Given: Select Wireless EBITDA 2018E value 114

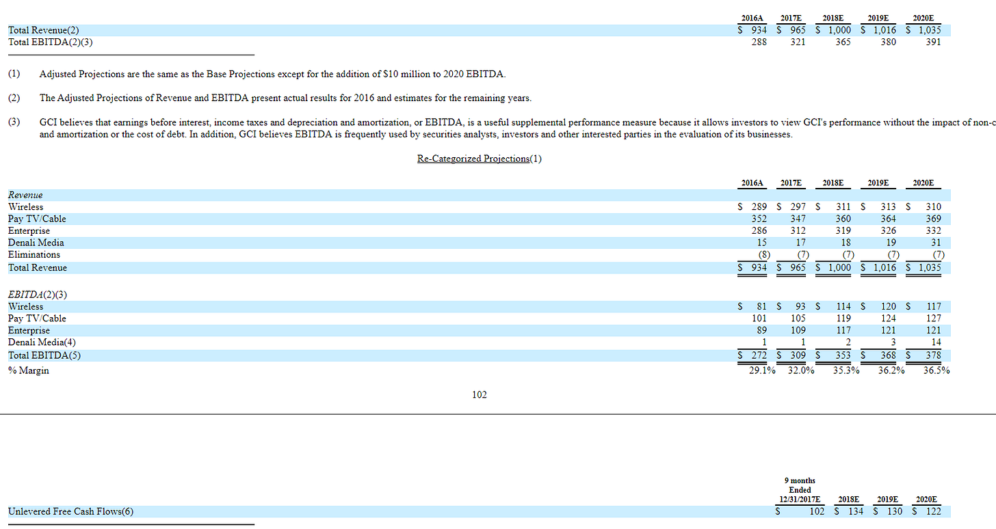Looking at the screenshot, I should (843, 306).
